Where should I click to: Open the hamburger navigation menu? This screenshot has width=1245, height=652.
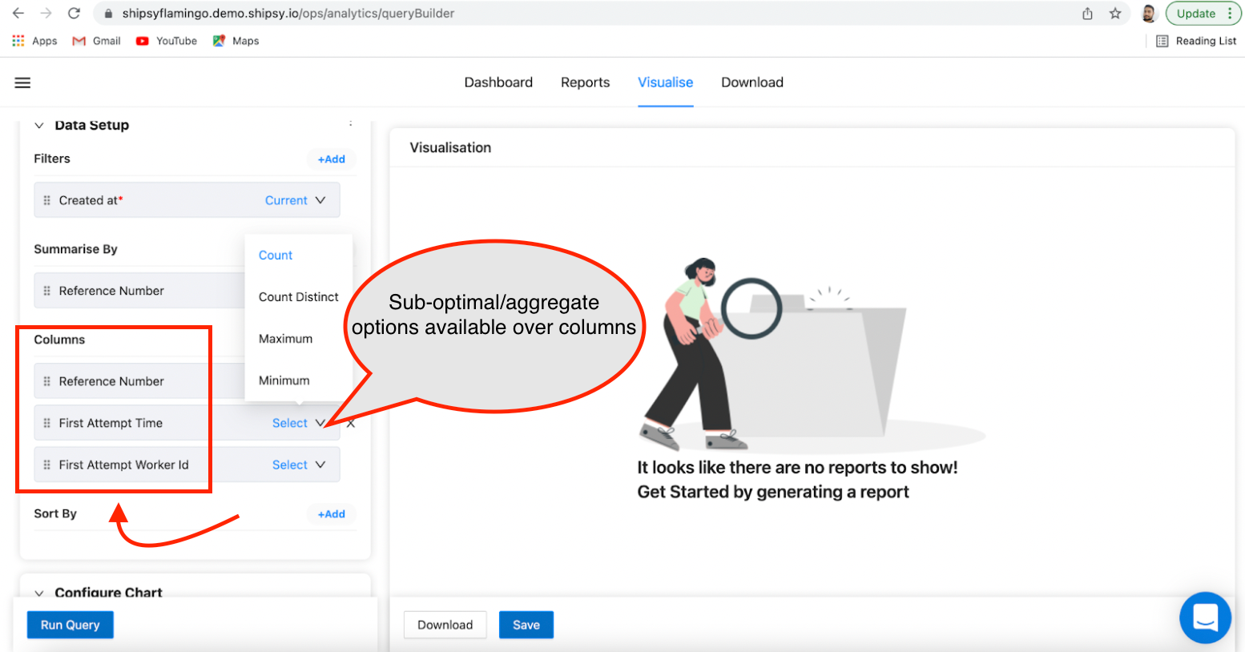coord(22,83)
